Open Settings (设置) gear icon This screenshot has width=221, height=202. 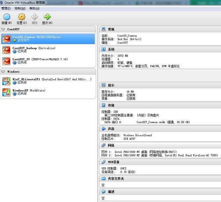22,17
